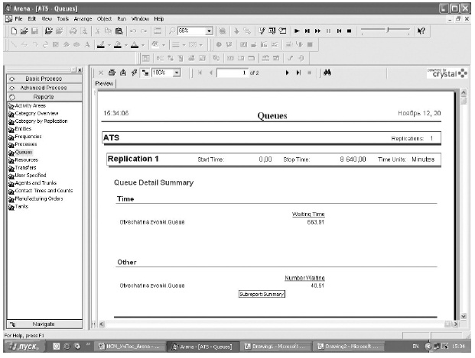Switch to Drawing2 Microsoft taskbar window
This screenshot has height=358, width=475.
tap(349, 347)
